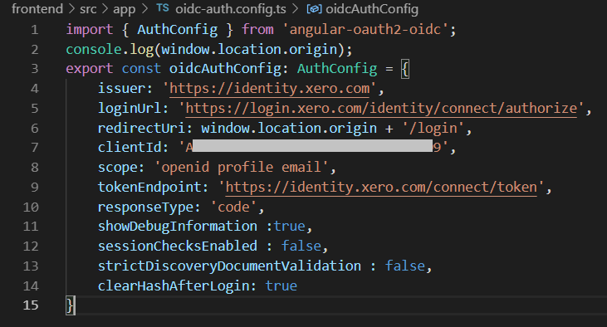Click 'console' on line 2
607x327 pixels.
(x=94, y=49)
